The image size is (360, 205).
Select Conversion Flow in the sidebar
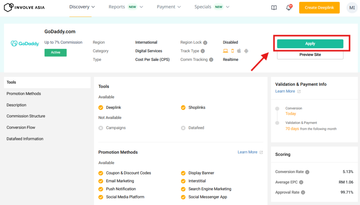pyautogui.click(x=21, y=127)
